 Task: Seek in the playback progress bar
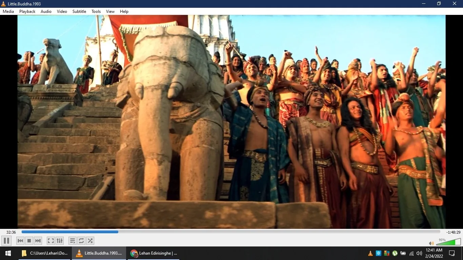coord(231,232)
